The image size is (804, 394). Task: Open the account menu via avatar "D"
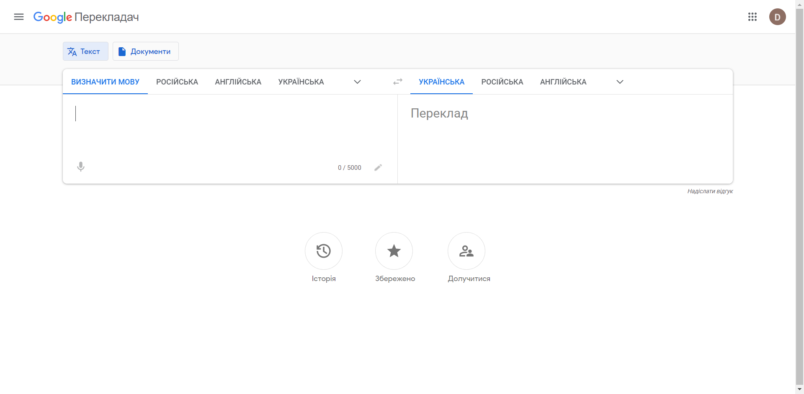pyautogui.click(x=778, y=17)
